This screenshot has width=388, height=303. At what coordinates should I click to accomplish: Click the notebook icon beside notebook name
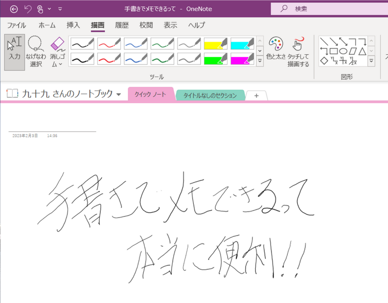(12, 94)
